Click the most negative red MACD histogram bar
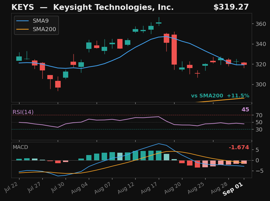 click(x=197, y=164)
